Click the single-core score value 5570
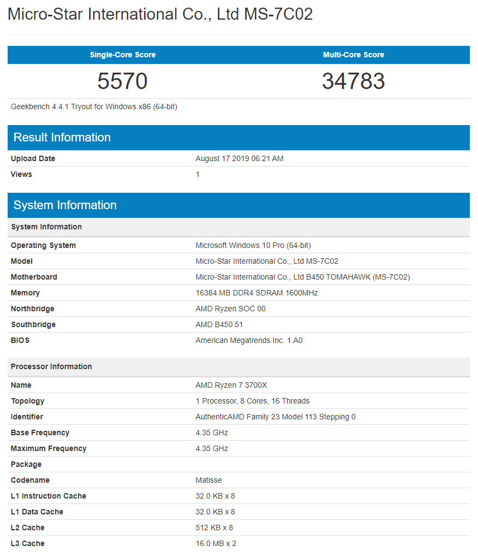This screenshot has width=478, height=557. point(123,81)
